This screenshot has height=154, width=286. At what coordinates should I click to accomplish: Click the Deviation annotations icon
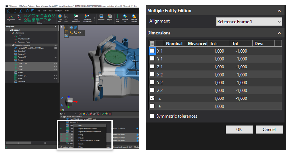(x=87, y=17)
